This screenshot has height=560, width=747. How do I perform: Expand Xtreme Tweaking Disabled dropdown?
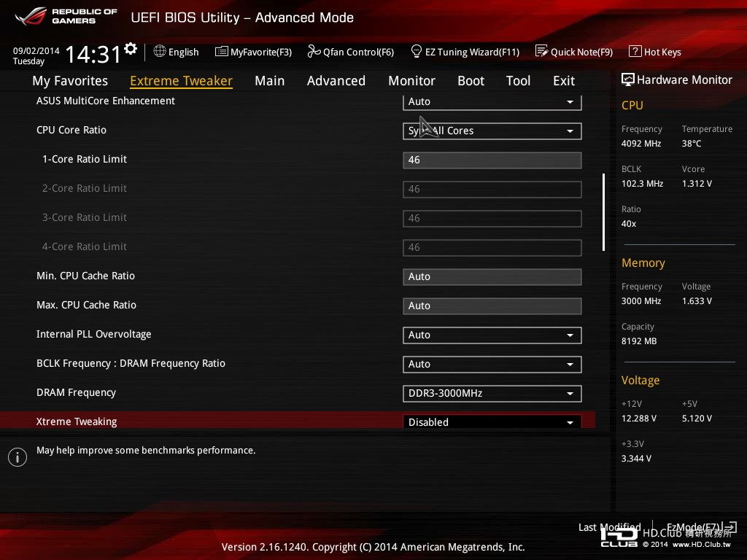point(492,421)
